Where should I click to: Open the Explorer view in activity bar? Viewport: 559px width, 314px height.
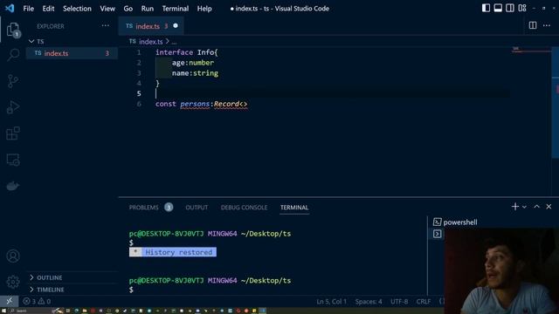(13, 30)
